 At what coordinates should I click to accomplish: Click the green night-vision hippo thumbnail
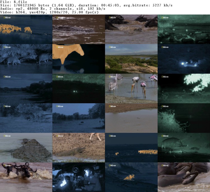point(184,148)
